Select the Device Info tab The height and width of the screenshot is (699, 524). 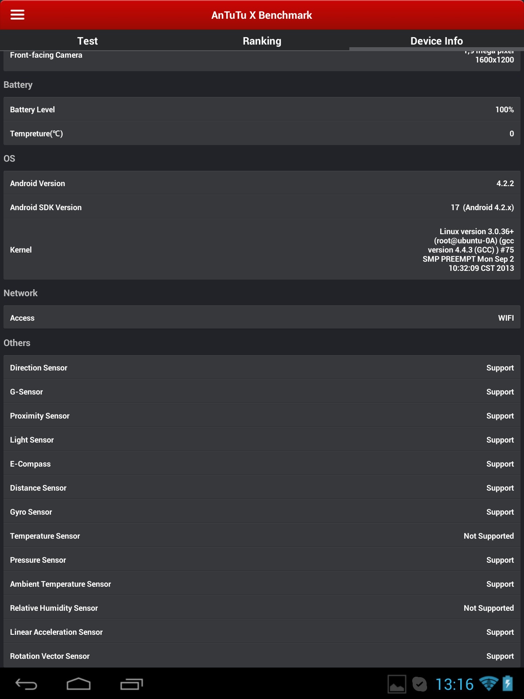[437, 41]
